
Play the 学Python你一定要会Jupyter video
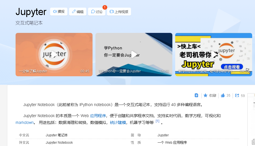coord(134,54)
